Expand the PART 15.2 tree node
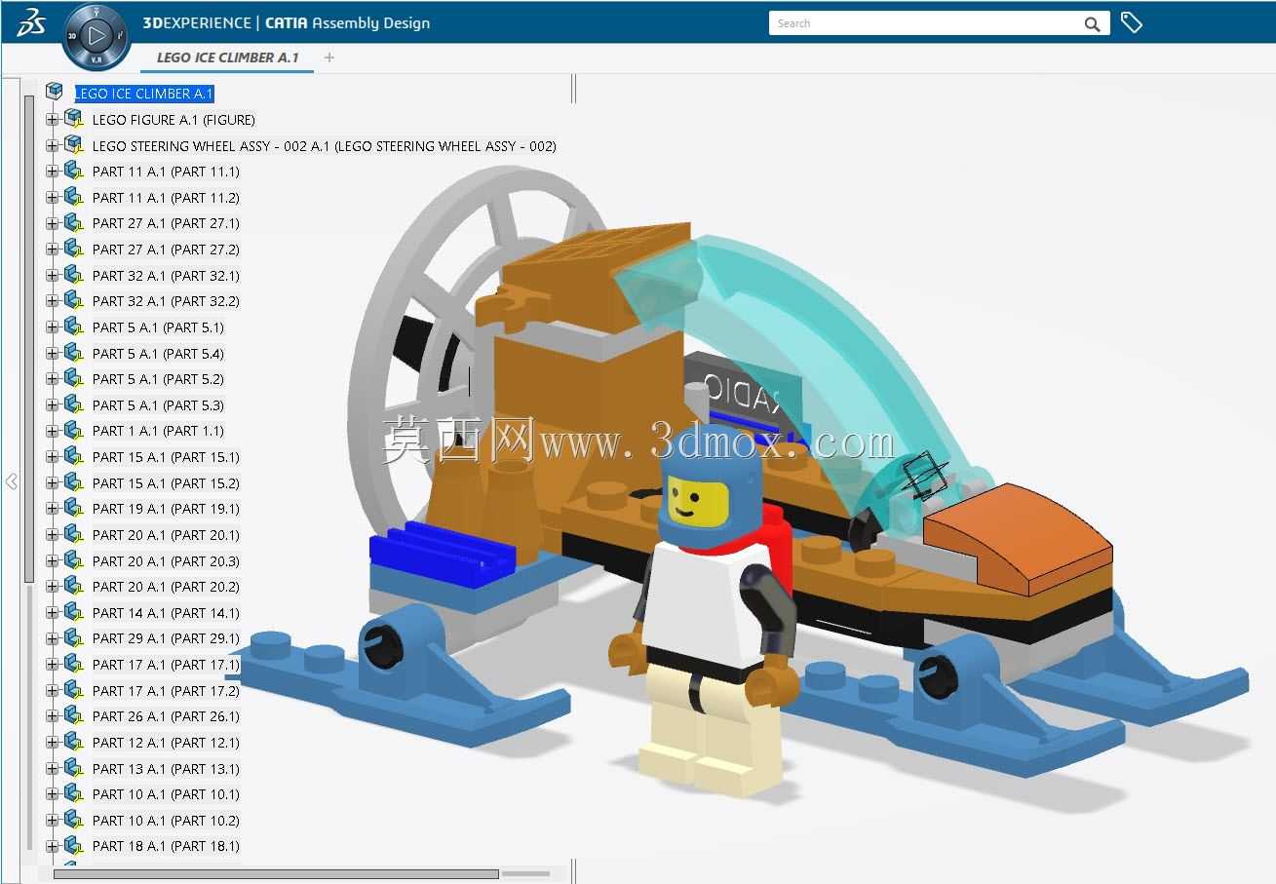The width and height of the screenshot is (1276, 884). (53, 483)
